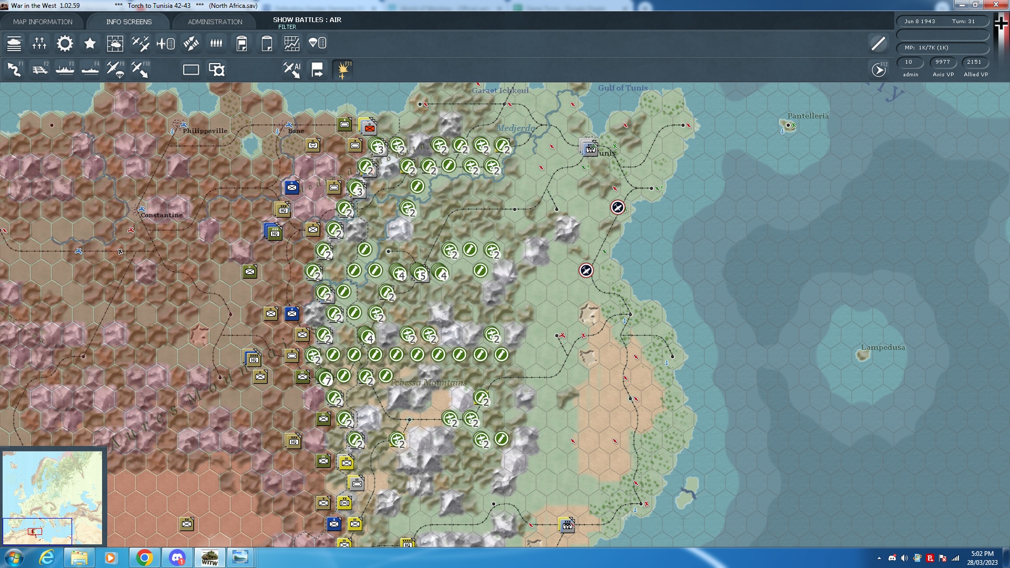1010x568 pixels.
Task: Select air transfer mode (F10)
Action: click(140, 69)
